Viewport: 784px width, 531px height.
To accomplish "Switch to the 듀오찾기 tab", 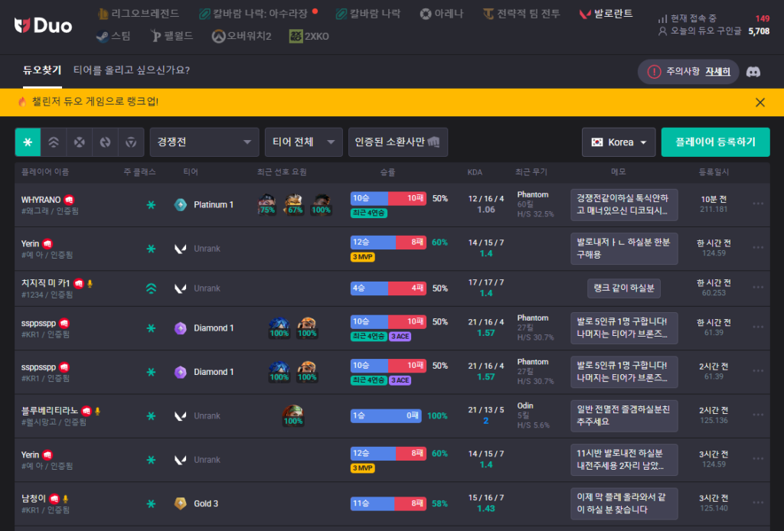I will pyautogui.click(x=42, y=70).
